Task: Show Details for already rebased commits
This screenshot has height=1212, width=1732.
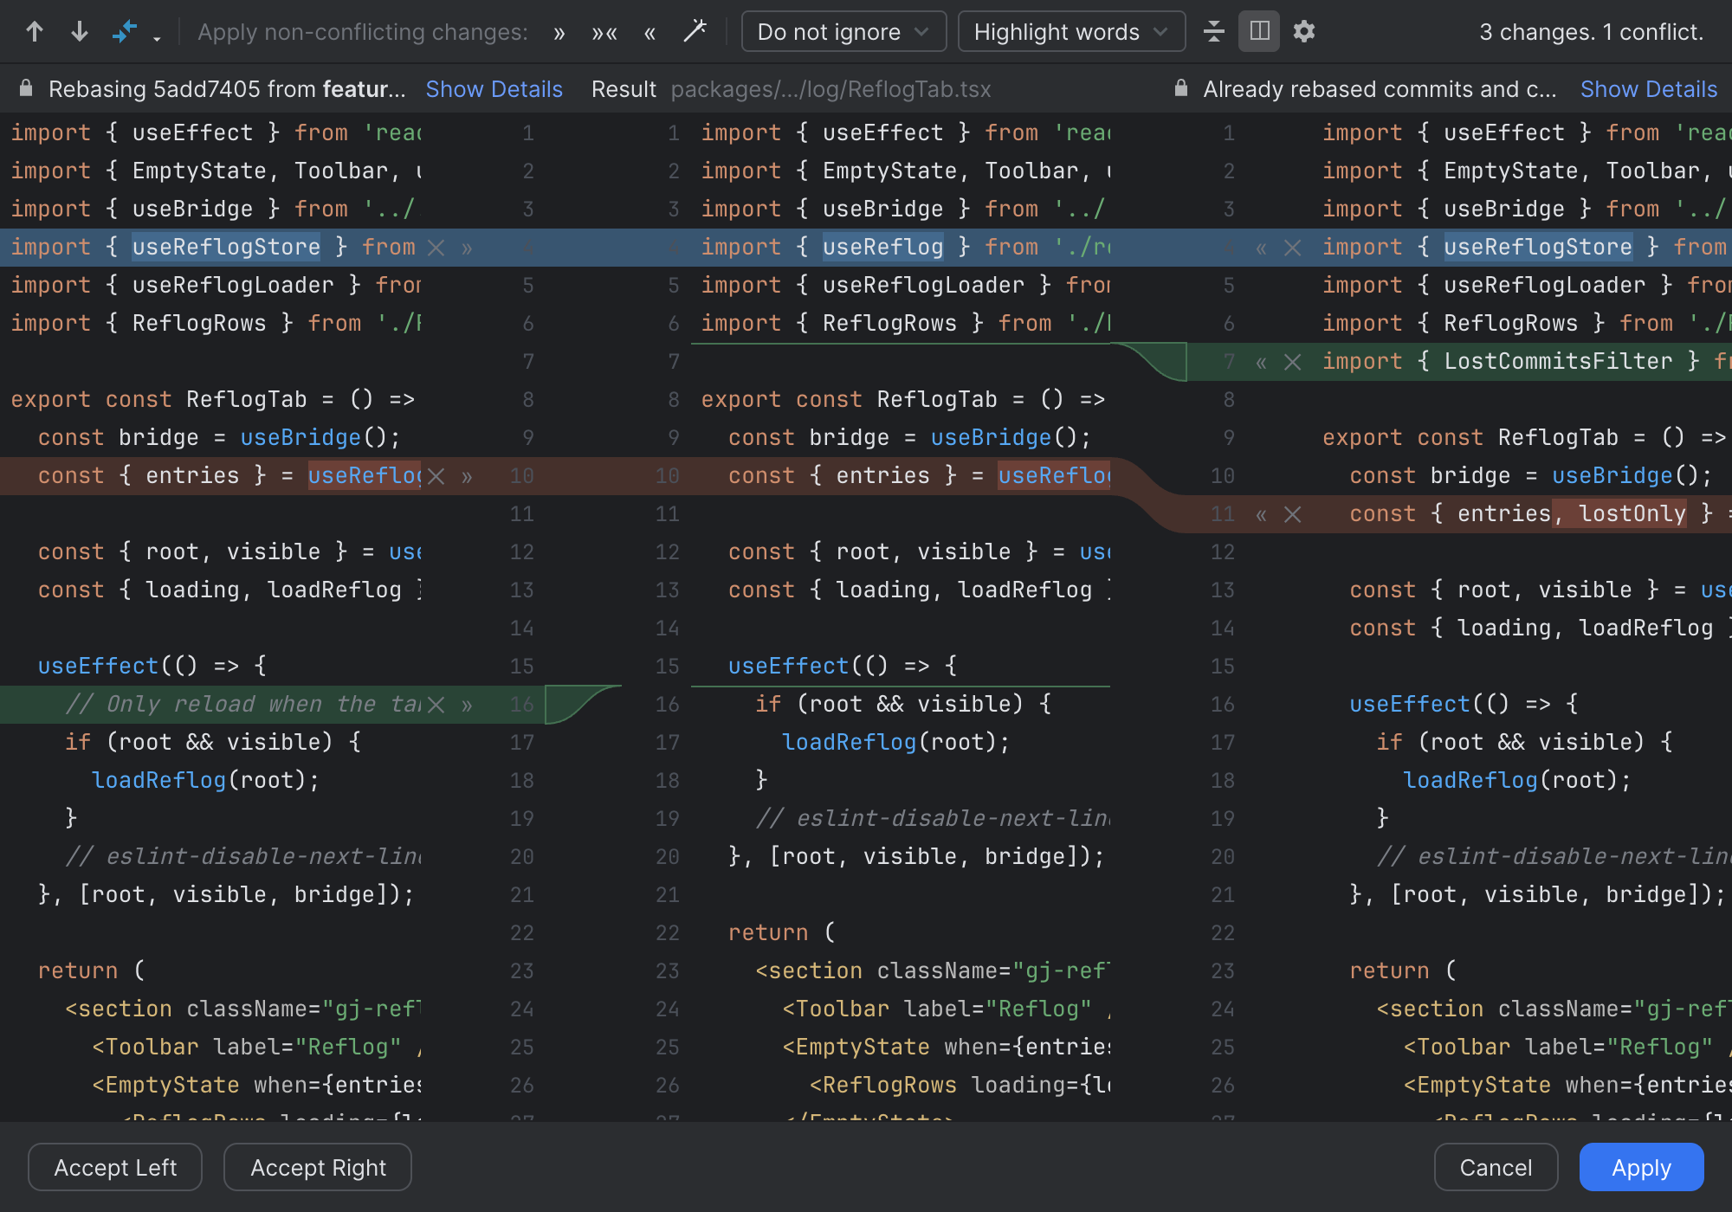Action: (x=1648, y=89)
